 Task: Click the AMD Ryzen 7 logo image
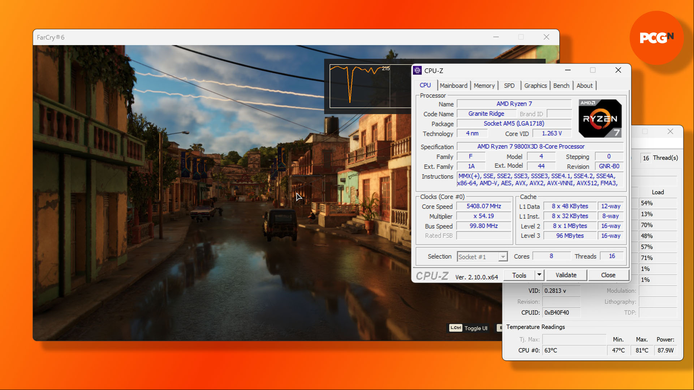pyautogui.click(x=600, y=118)
